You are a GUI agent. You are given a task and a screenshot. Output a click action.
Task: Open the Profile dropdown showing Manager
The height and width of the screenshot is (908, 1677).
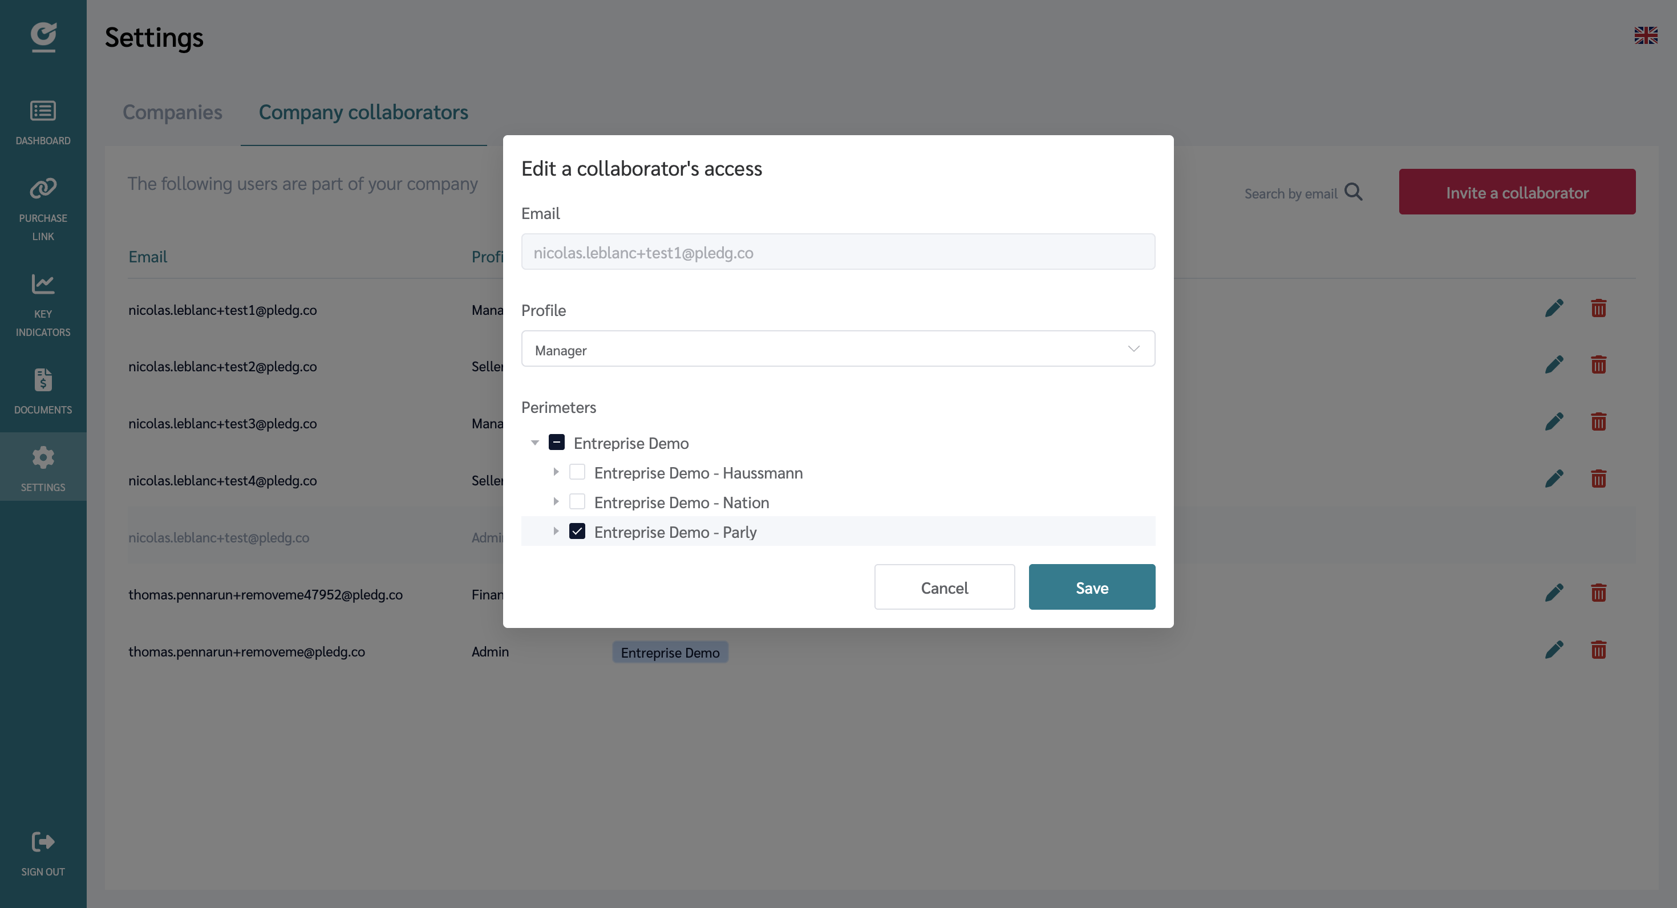[x=838, y=350]
